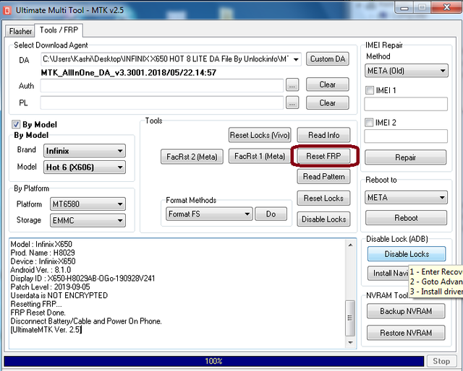This screenshot has width=463, height=371.
Task: Click FacRst 2 (Meta) button
Action: [x=192, y=157]
